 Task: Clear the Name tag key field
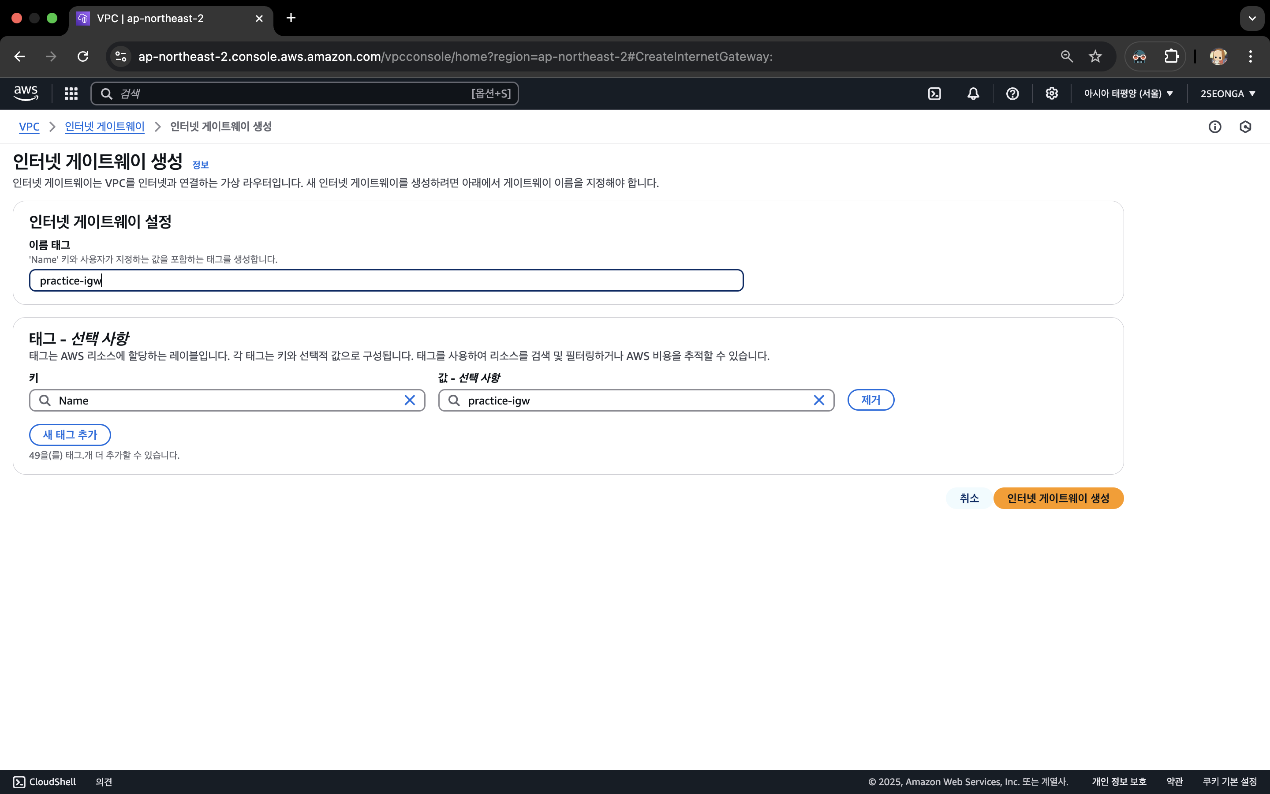tap(409, 400)
